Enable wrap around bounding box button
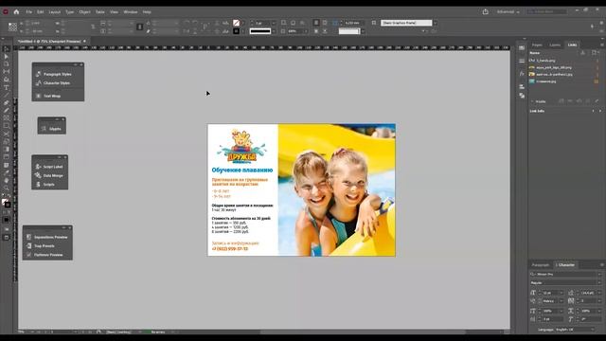 pyautogui.click(x=325, y=23)
